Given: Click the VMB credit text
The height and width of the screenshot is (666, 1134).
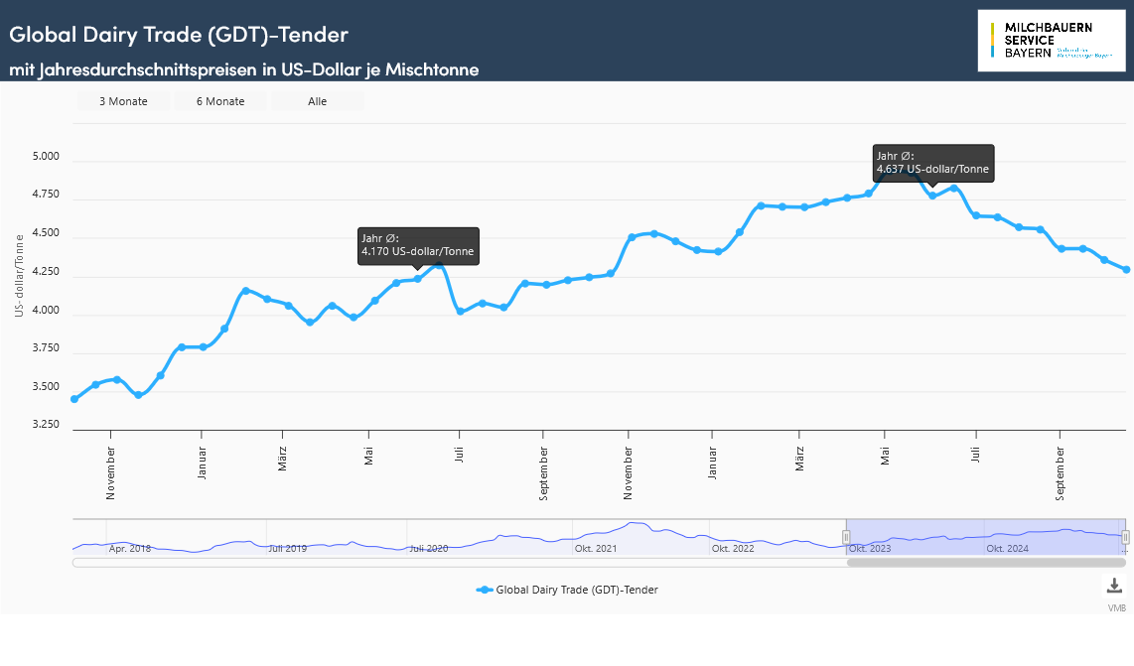Looking at the screenshot, I should point(1117,607).
